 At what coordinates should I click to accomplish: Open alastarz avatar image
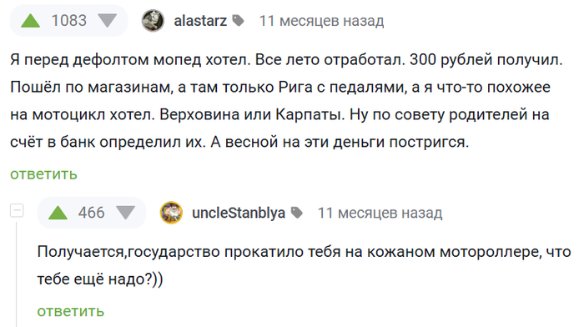click(x=153, y=21)
